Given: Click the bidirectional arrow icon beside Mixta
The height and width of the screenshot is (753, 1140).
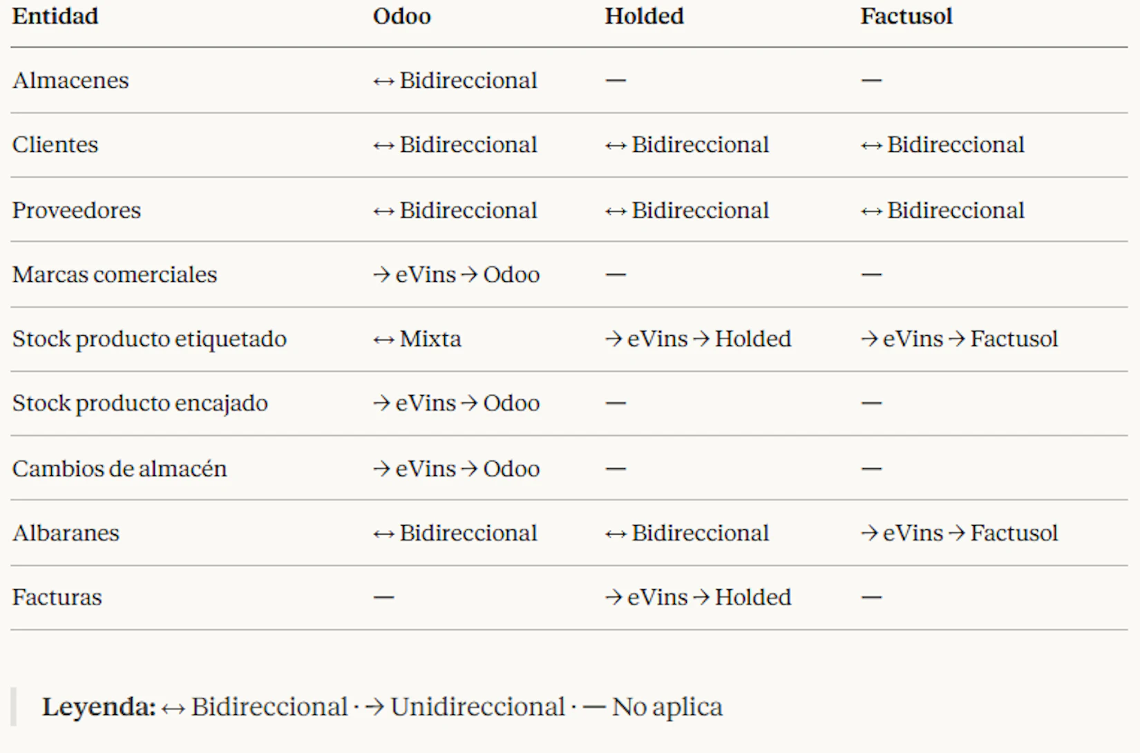Looking at the screenshot, I should point(383,339).
